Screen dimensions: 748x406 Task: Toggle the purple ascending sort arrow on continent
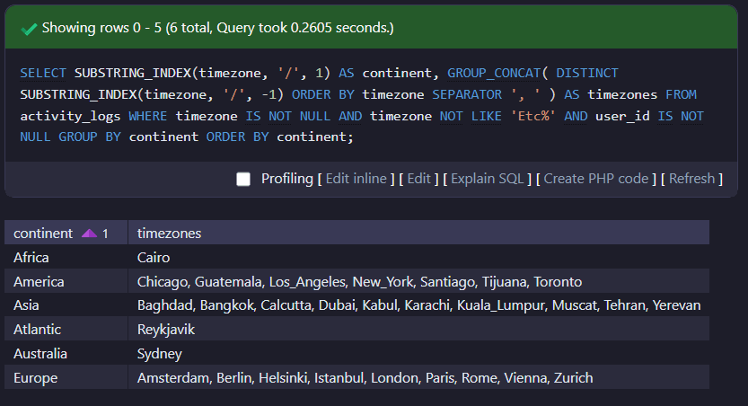click(89, 234)
